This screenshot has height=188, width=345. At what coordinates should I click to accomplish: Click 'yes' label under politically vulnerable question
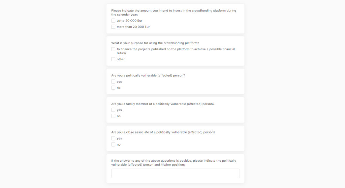(x=119, y=82)
